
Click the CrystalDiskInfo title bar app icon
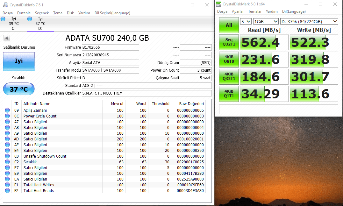tap(5, 5)
